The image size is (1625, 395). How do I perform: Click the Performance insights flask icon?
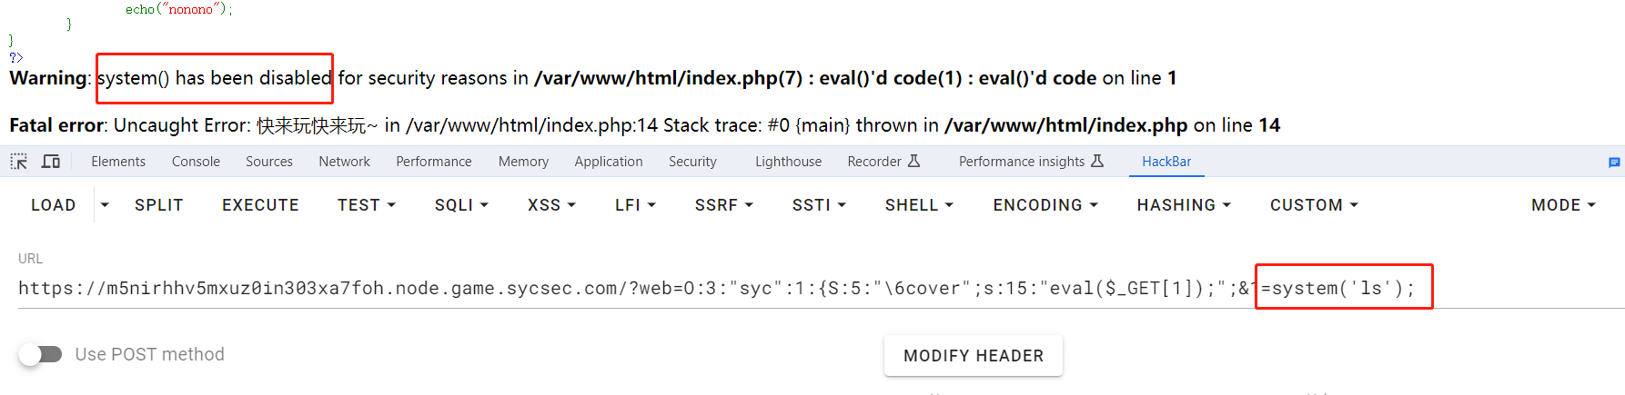(1097, 161)
